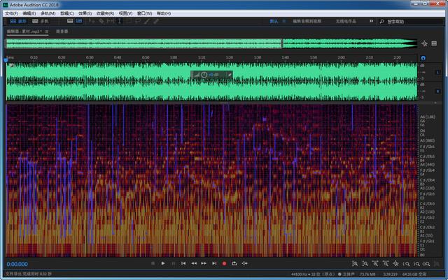Zoom in at out point icon
The width and height of the screenshot is (448, 280).
coord(416,264)
